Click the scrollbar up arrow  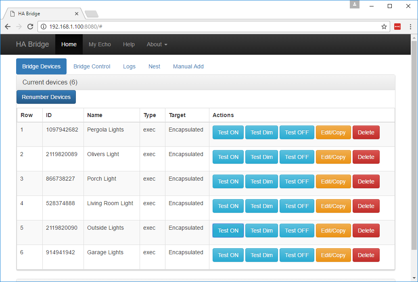click(x=414, y=38)
